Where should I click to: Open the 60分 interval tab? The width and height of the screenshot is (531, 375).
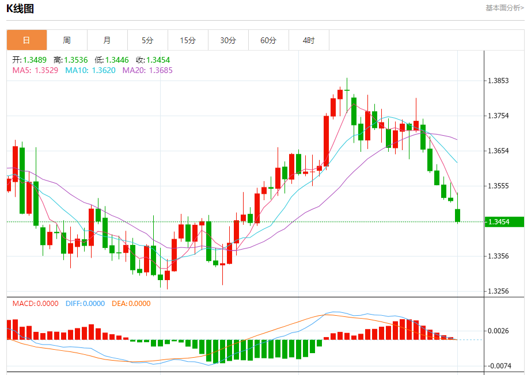click(x=268, y=40)
